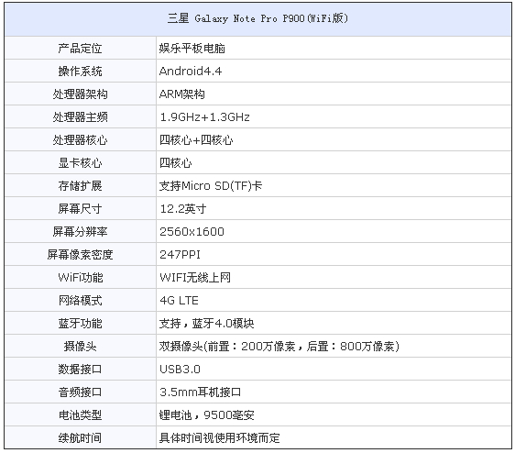515x453 pixels.
Task: Click the 1.9GHz+1.3GHz frequency value
Action: 204,117
